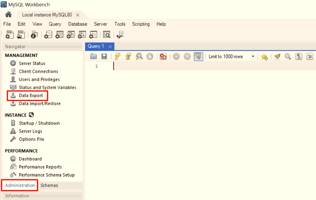Open Data Export
This screenshot has width=316, height=200.
coord(31,95)
